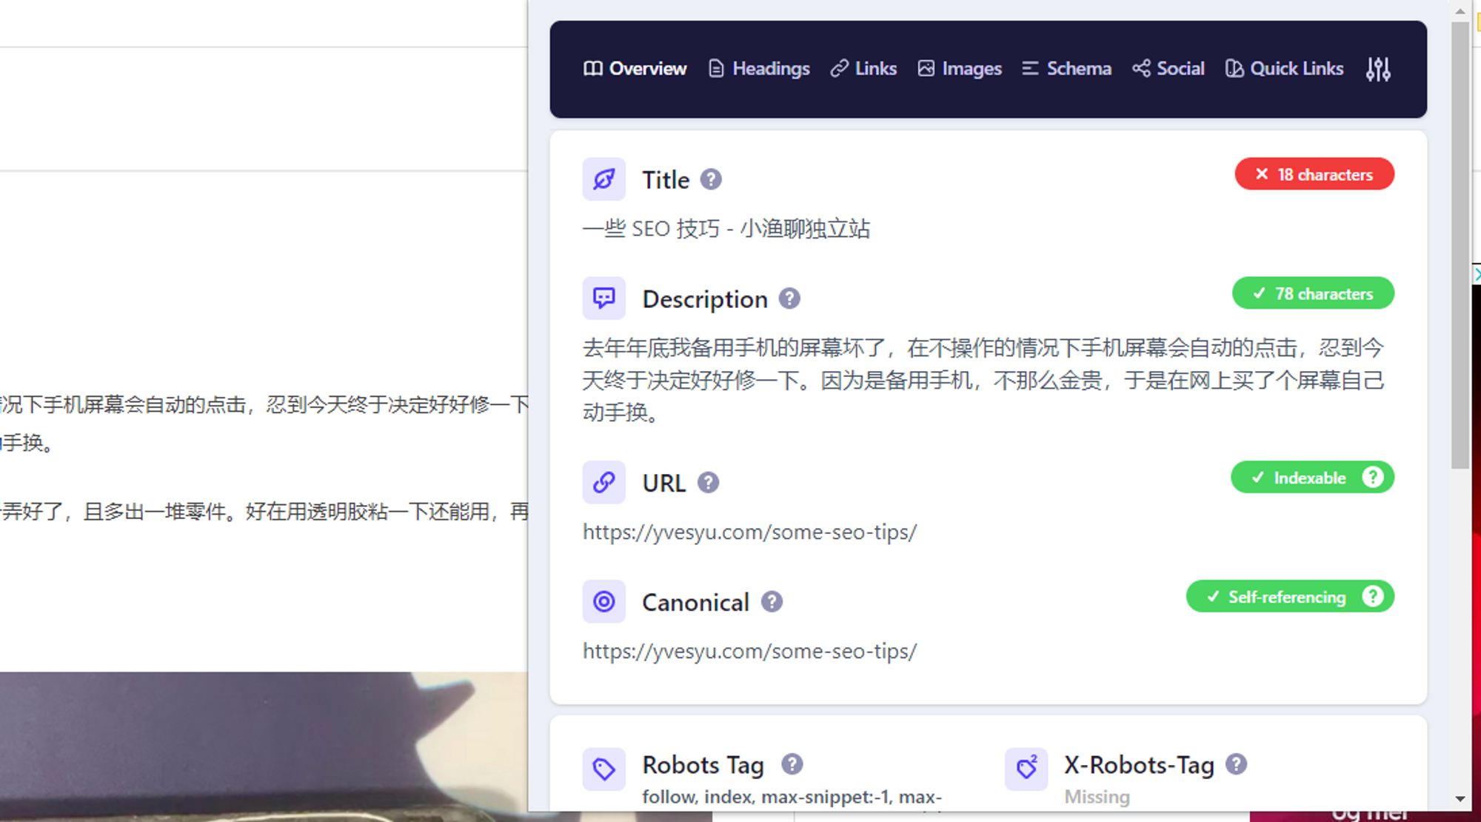Click the panel scrollbar thumb

tap(1460, 245)
